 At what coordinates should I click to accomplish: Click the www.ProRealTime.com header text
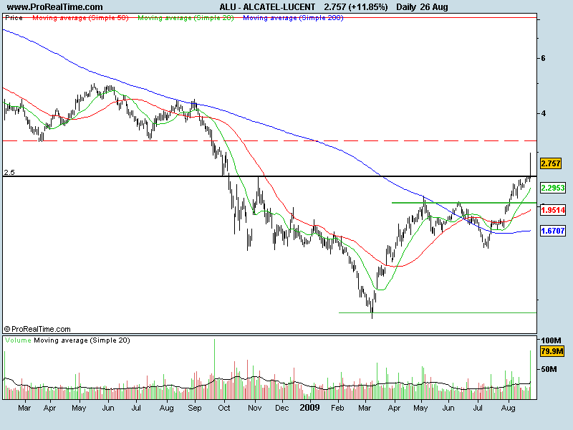(55, 7)
